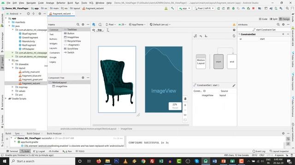Select the start ConstraintSet box
295x165 pixels.
click(x=218, y=61)
